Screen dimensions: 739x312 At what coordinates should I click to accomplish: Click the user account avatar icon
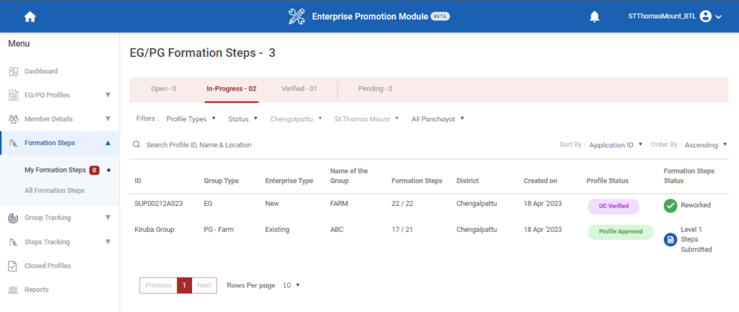(x=706, y=17)
